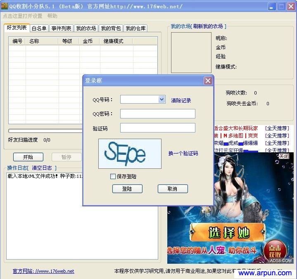
Task: Switch to the 好友列表 tab
Action: (17, 28)
